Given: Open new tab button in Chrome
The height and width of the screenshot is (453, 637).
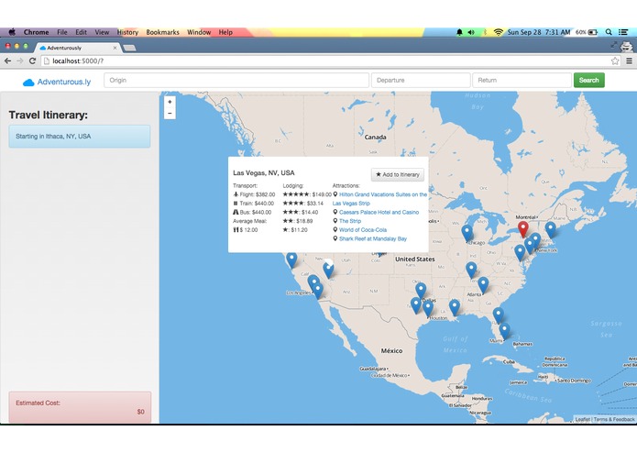Looking at the screenshot, I should pyautogui.click(x=129, y=49).
